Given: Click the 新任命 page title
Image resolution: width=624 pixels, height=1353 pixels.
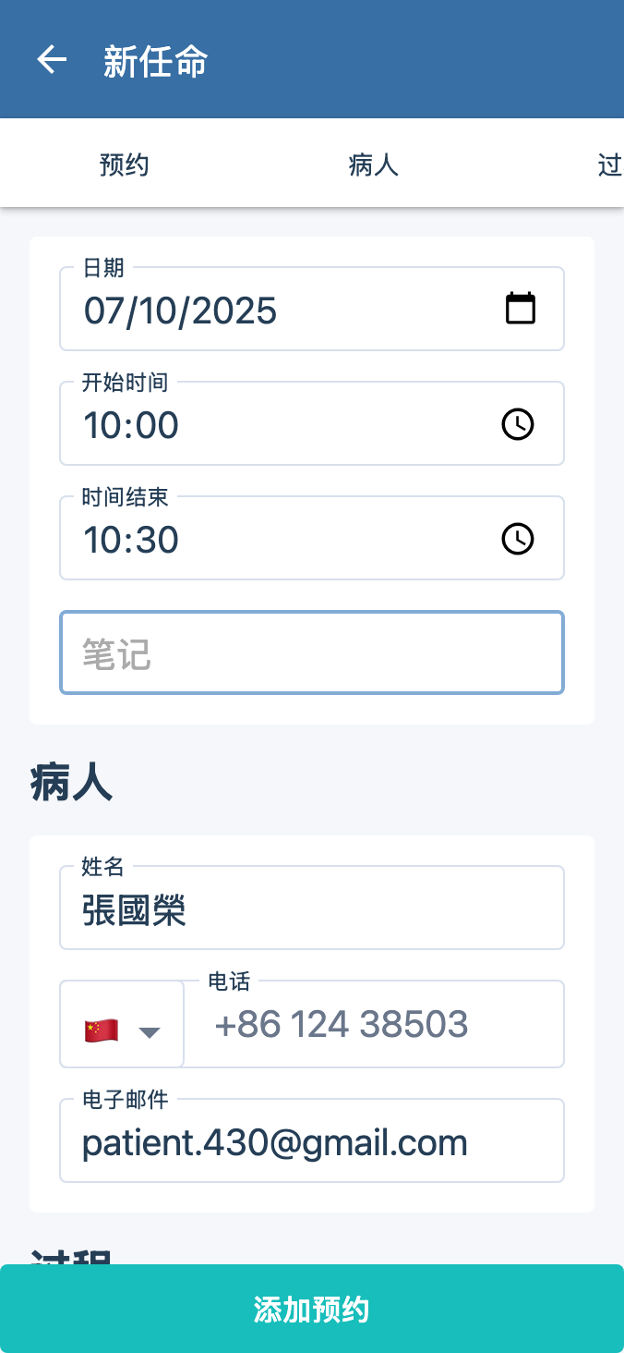Looking at the screenshot, I should click(156, 62).
